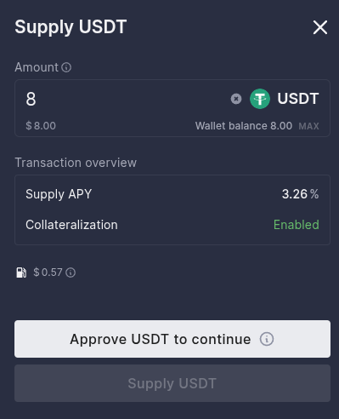The image size is (339, 419).
Task: Click the green Tether token logo
Action: coord(260,99)
